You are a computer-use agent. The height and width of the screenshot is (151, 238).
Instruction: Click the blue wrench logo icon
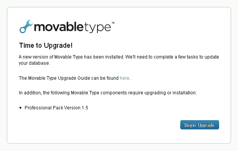tap(26, 27)
